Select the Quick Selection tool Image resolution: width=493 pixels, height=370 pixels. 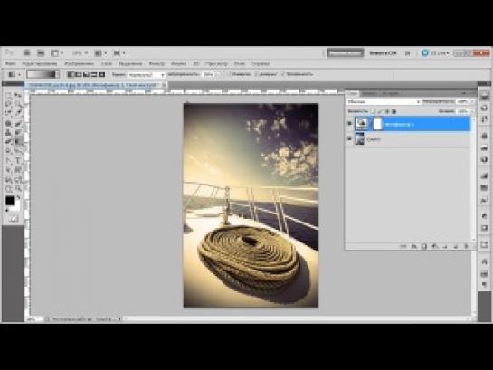point(18,104)
